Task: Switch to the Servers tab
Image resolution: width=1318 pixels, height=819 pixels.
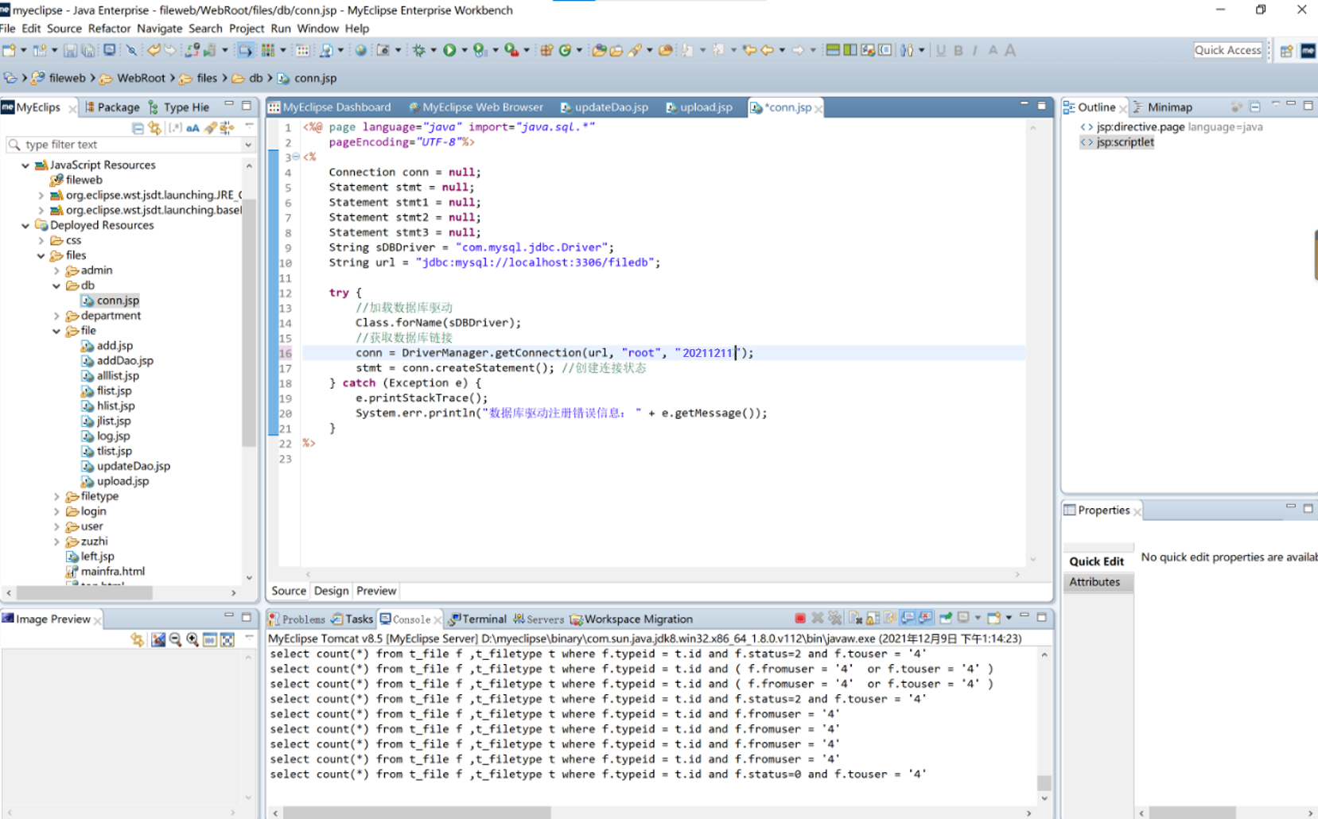Action: point(538,619)
